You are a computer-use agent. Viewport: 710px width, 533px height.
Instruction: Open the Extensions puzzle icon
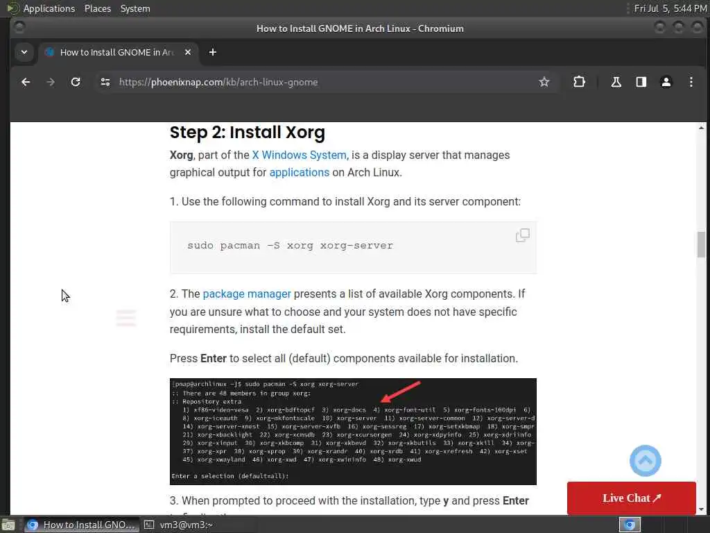pyautogui.click(x=579, y=82)
